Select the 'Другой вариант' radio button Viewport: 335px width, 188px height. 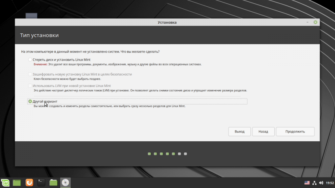click(x=30, y=102)
